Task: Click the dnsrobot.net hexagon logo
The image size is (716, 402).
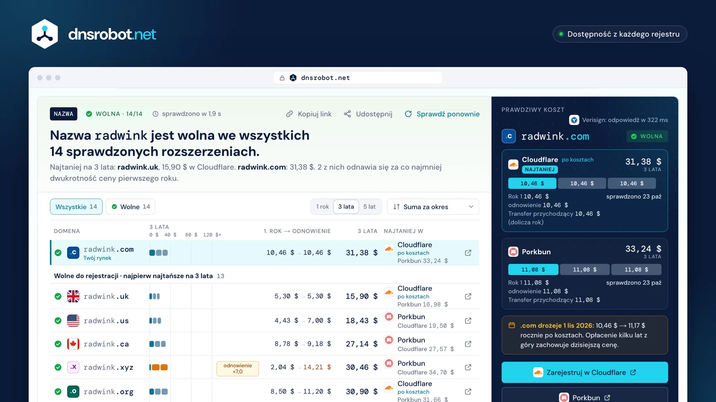Action: pos(45,34)
